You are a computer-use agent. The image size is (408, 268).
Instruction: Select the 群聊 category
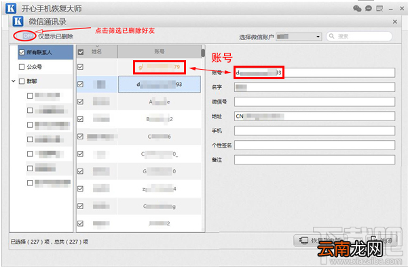pos(45,81)
